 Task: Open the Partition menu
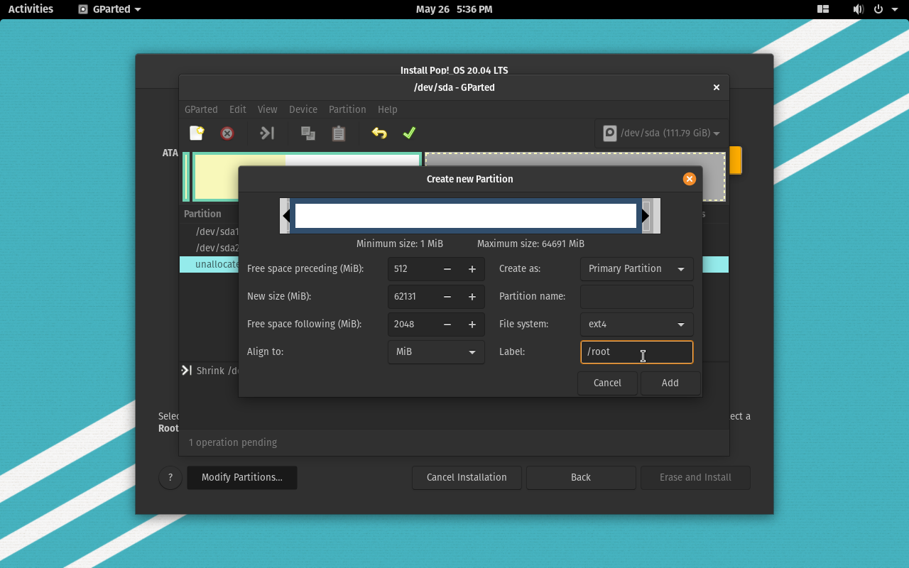click(x=347, y=109)
